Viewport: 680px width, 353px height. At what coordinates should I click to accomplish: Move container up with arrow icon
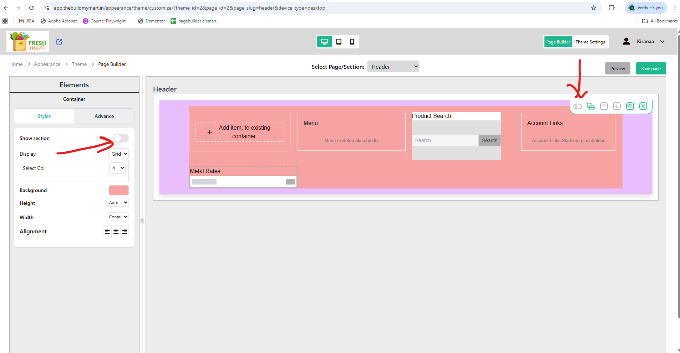604,106
